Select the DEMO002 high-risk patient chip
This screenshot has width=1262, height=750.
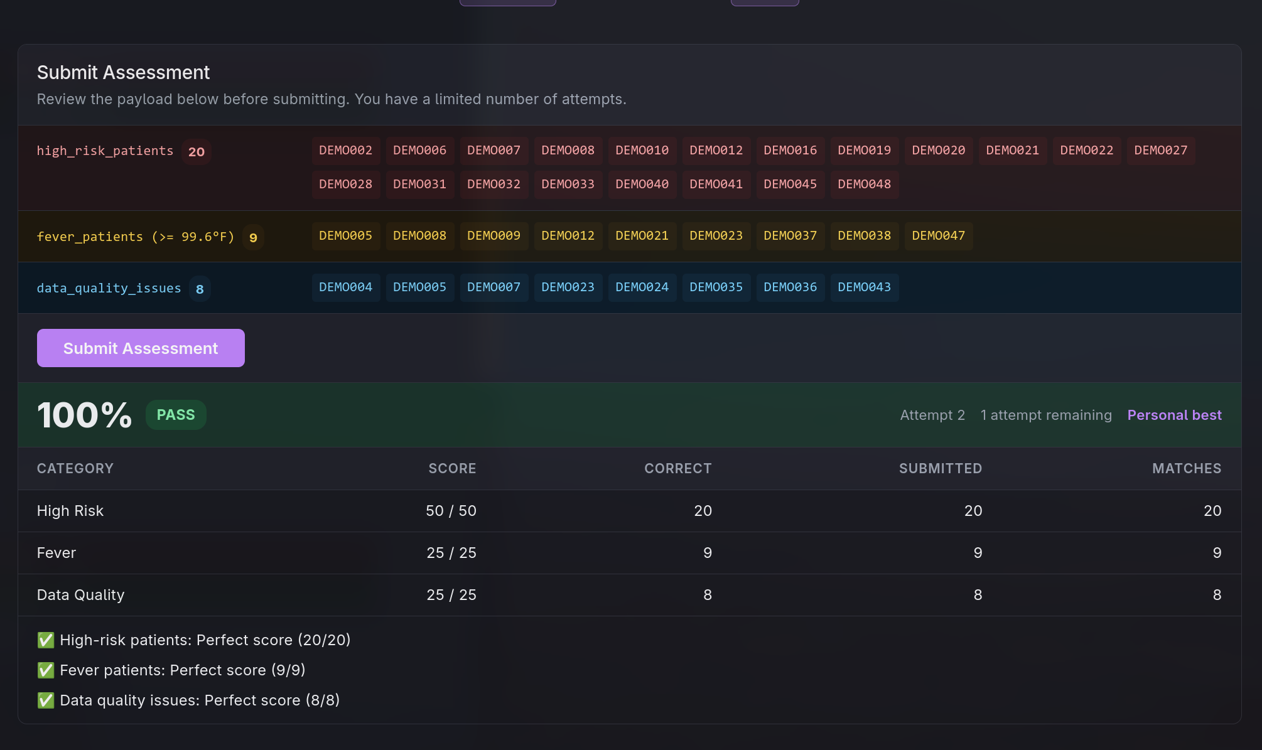[345, 151]
